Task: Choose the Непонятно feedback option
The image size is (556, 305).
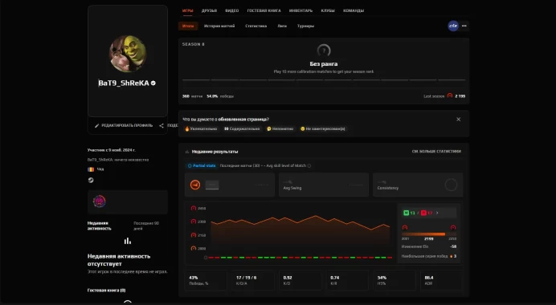Action: (280, 129)
